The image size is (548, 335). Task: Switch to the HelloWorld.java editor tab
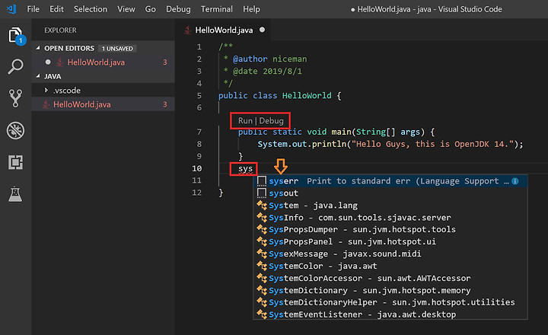pos(222,30)
